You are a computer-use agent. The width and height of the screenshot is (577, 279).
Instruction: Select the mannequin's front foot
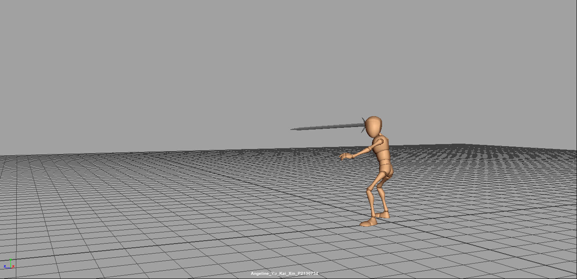pyautogui.click(x=369, y=223)
